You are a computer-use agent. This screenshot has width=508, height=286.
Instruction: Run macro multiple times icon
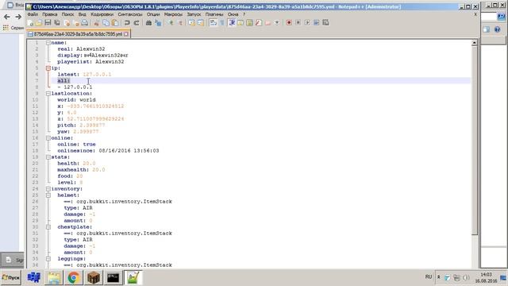(x=317, y=23)
